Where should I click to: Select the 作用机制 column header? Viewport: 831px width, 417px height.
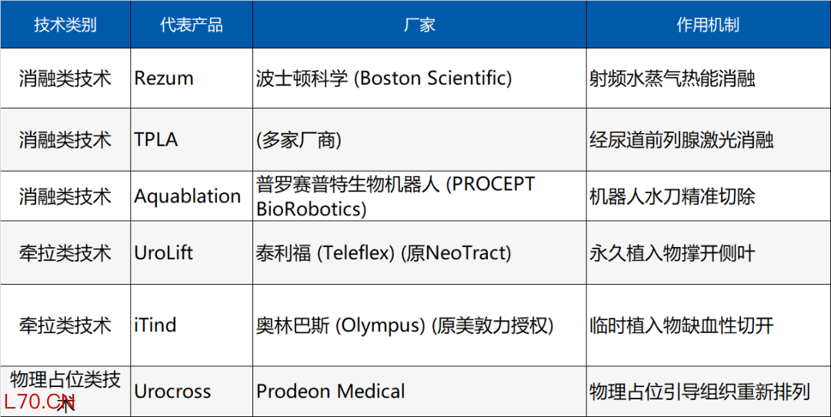click(x=708, y=25)
